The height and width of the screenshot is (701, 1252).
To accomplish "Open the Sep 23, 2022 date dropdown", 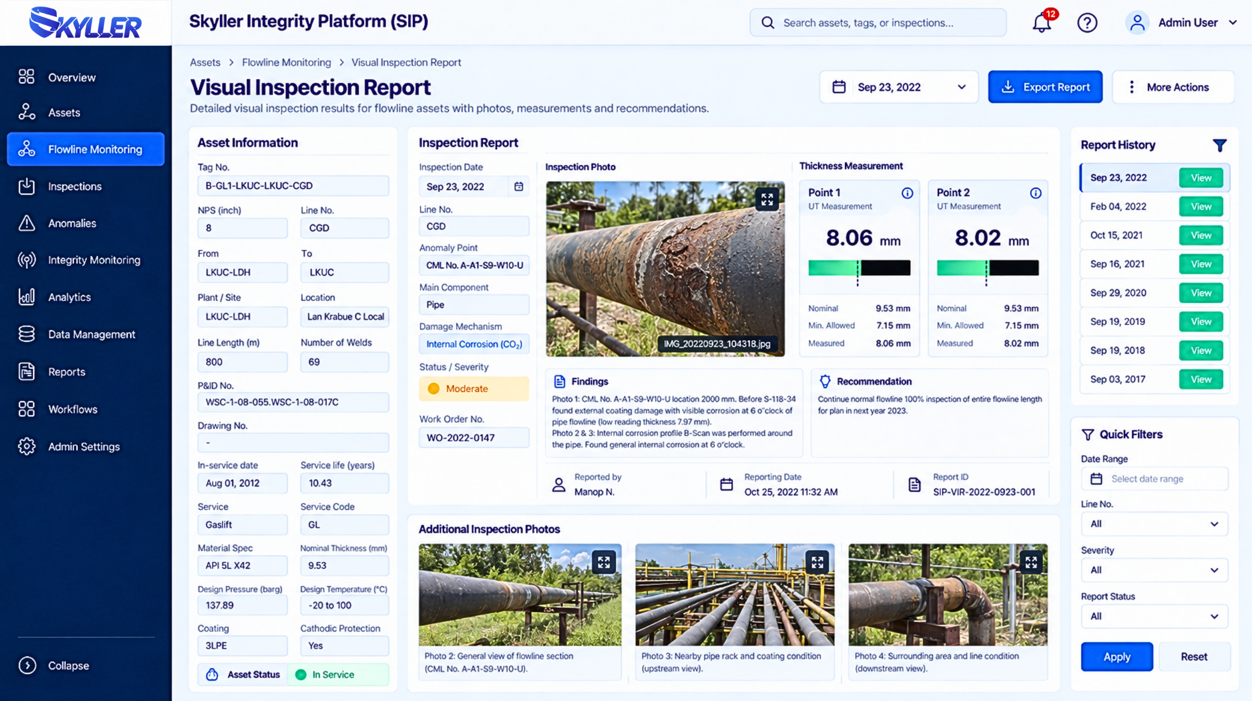I will (x=899, y=87).
